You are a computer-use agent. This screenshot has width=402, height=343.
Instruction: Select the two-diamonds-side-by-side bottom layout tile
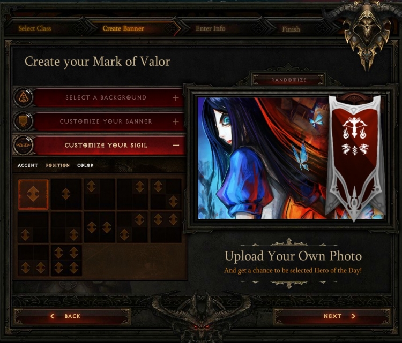tap(33, 260)
